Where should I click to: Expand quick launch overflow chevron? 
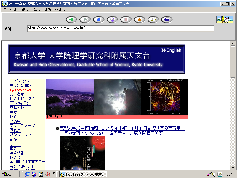(x=54, y=173)
